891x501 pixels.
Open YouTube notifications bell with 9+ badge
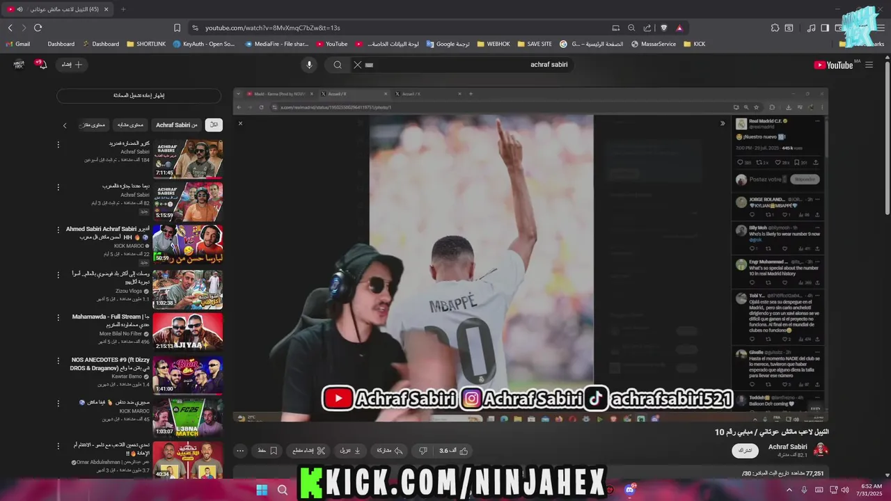click(x=41, y=64)
